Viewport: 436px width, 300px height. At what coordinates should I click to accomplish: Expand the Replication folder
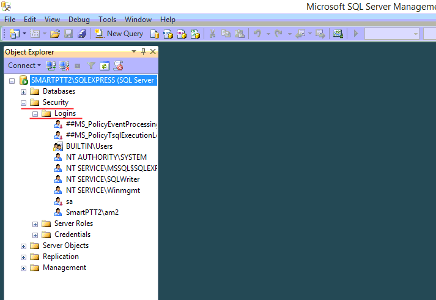23,257
